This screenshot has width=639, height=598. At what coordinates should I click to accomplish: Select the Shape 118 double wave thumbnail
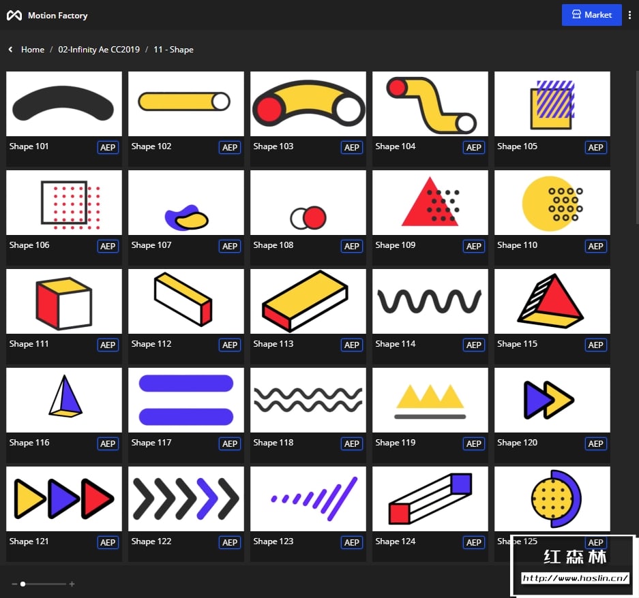click(x=308, y=400)
